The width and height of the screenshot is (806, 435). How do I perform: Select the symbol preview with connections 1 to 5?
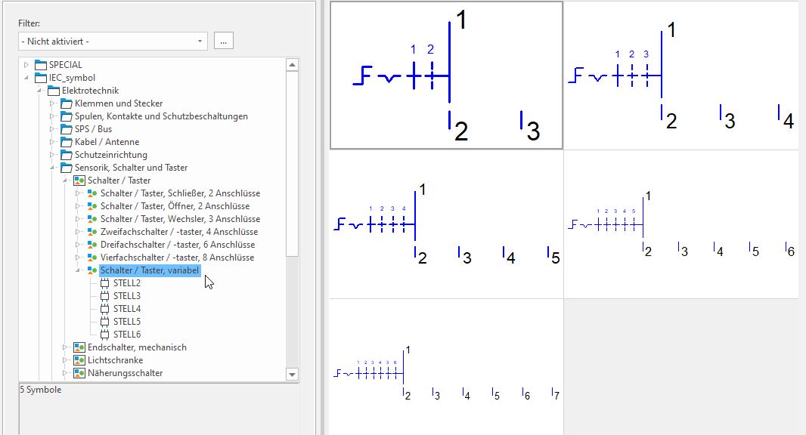pos(446,224)
